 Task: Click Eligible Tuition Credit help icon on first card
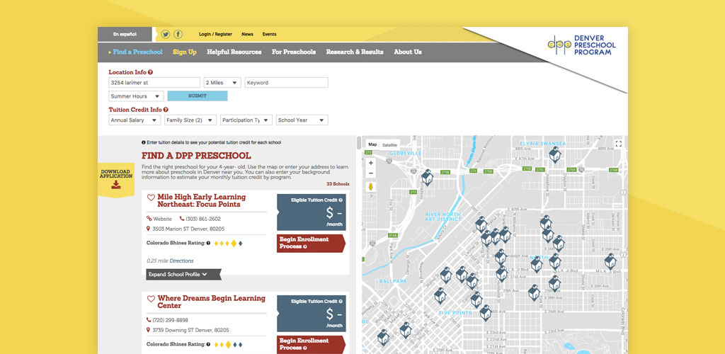coord(341,200)
